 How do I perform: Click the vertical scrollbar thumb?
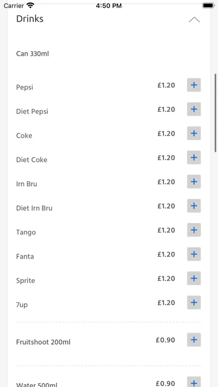click(215, 113)
